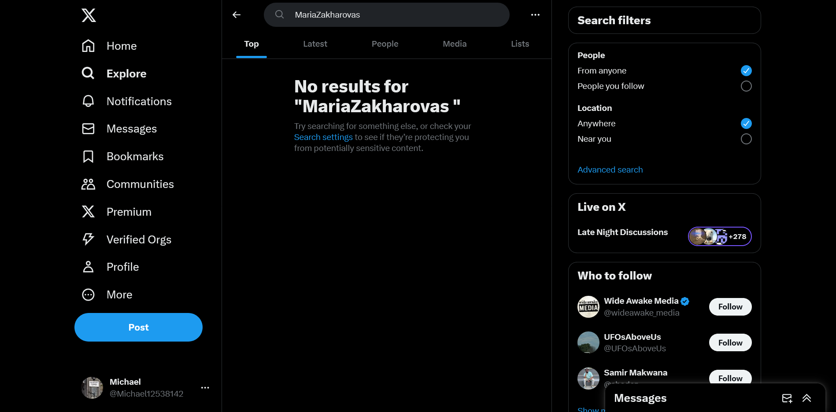
Task: Open the search options three-dot menu
Action: point(535,15)
